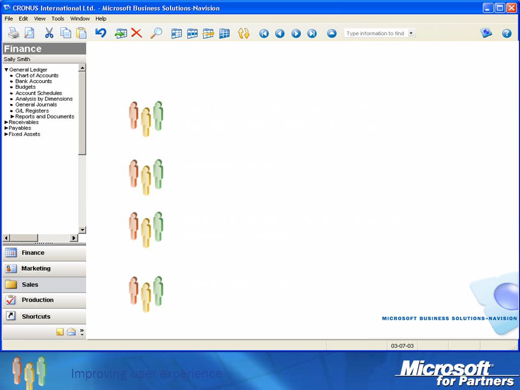Select Budgets in the navigation tree
520x390 pixels.
25,87
